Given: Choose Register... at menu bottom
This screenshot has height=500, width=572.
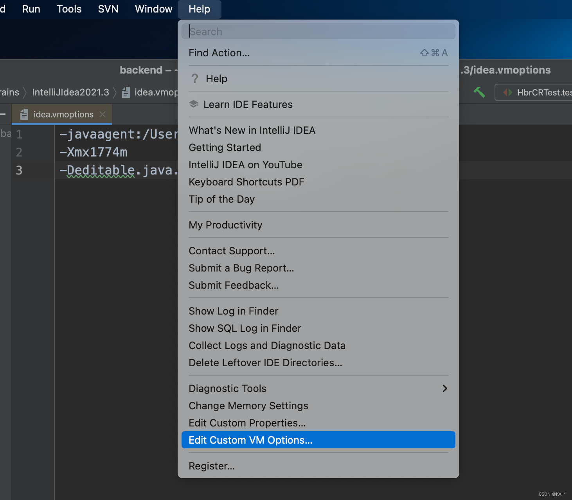Looking at the screenshot, I should click(x=318, y=466).
